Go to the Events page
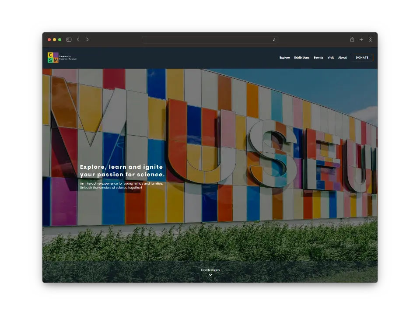 318,58
